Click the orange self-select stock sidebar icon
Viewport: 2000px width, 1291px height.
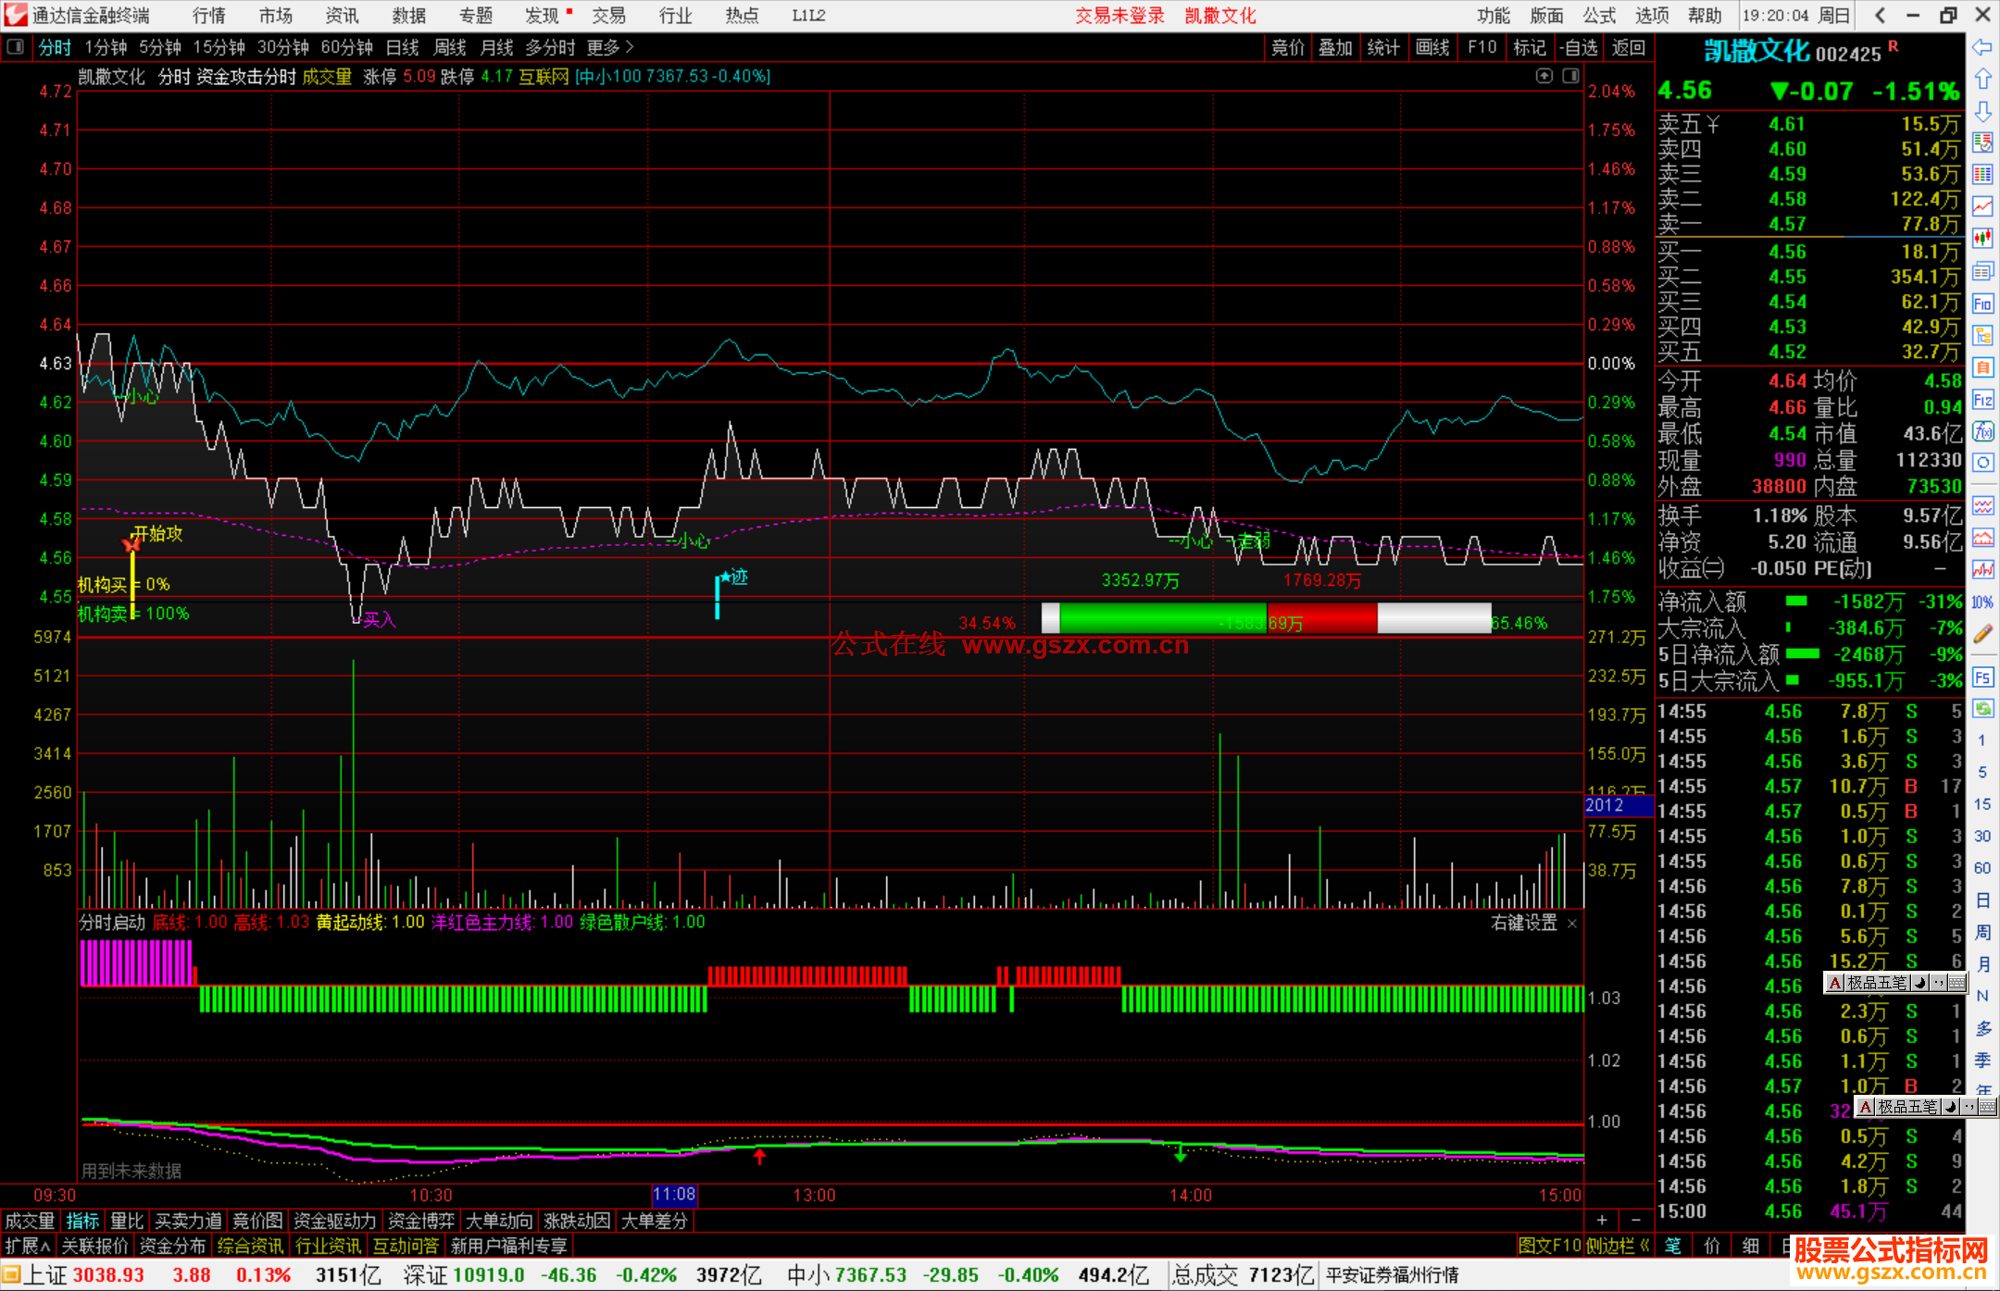click(1982, 367)
